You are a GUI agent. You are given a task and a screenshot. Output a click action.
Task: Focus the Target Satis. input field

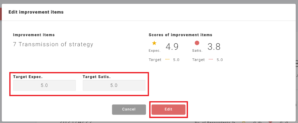point(114,85)
